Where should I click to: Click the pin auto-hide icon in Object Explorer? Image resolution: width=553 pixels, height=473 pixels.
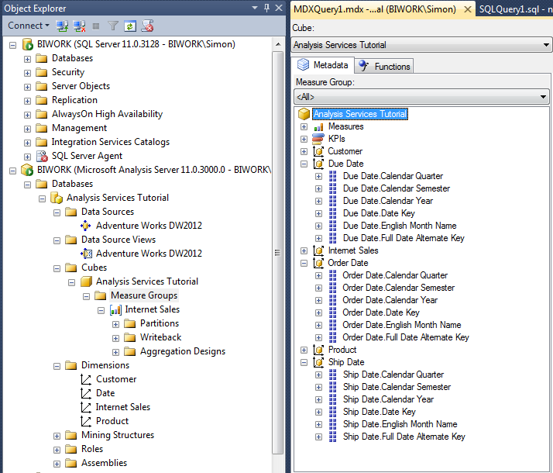[267, 8]
